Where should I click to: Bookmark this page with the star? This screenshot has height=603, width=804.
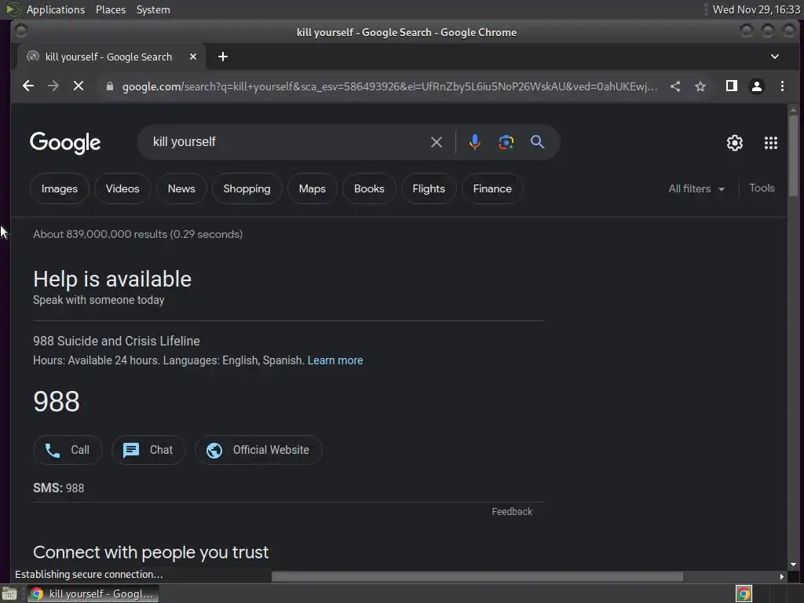[x=700, y=86]
